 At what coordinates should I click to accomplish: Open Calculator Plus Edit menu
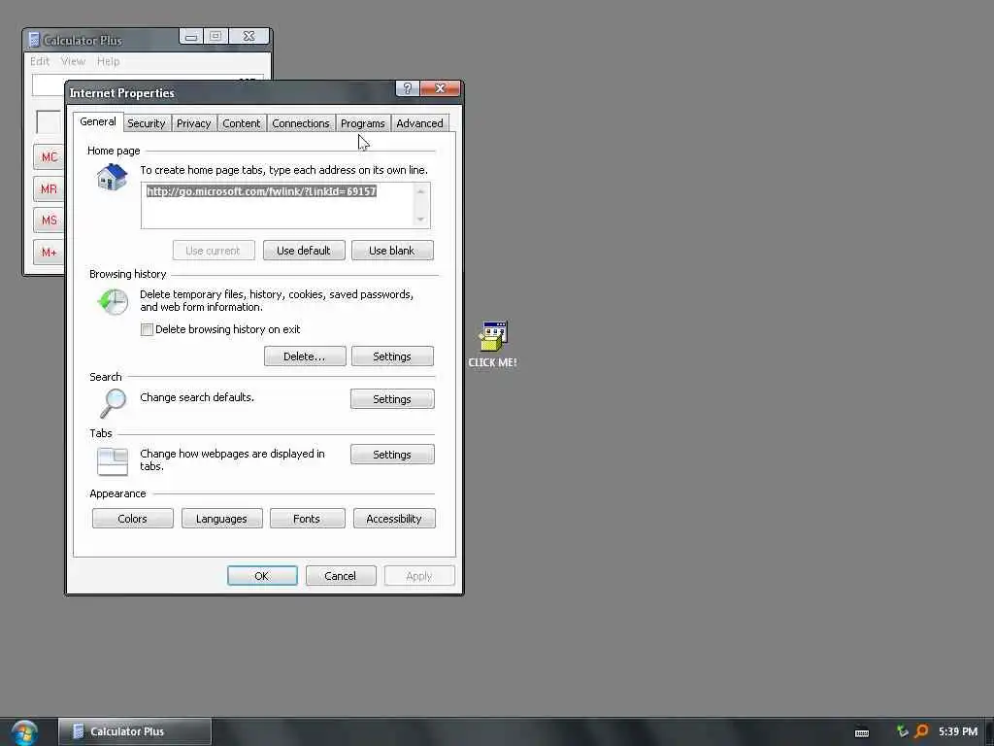coord(39,61)
